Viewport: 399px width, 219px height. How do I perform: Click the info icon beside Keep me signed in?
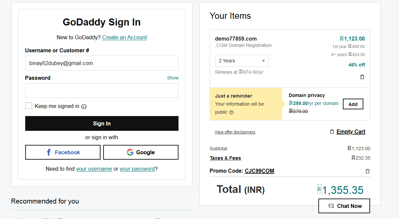tap(84, 107)
